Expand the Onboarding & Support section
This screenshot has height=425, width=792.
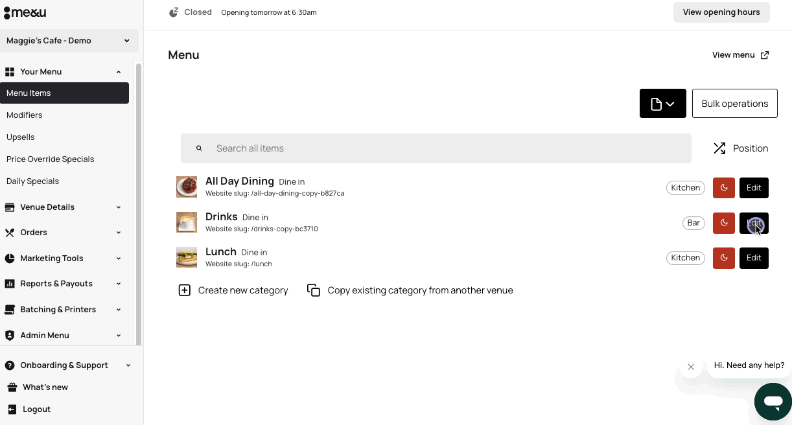pos(128,365)
